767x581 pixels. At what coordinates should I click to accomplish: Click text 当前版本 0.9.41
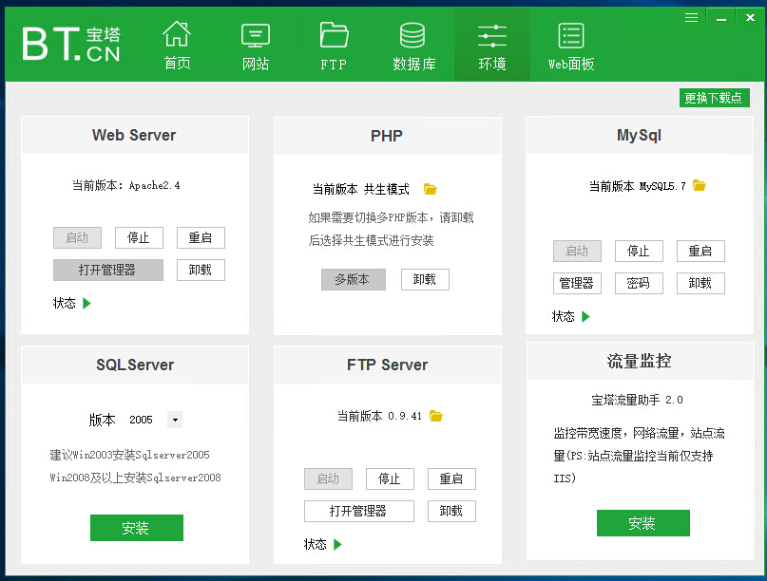coord(379,417)
